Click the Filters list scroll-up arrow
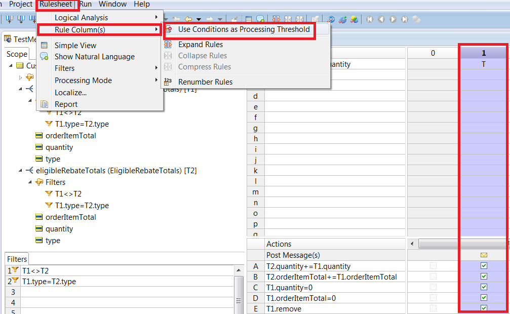 coord(239,270)
